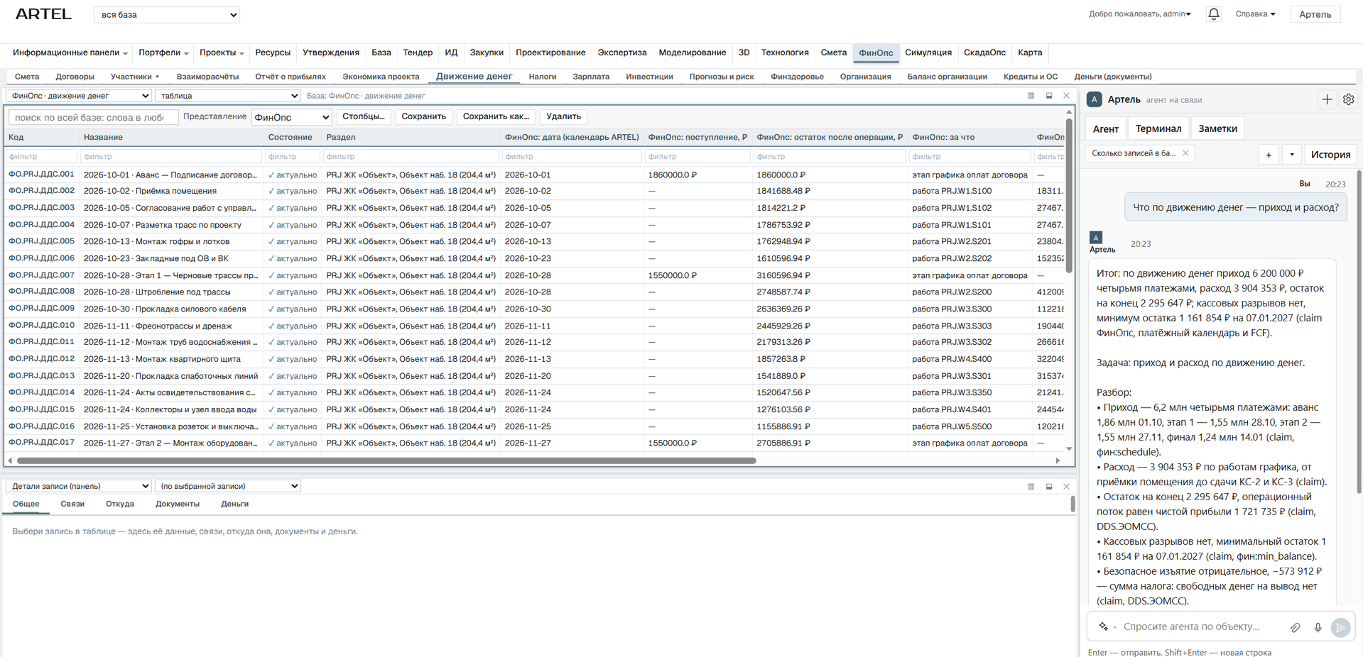The height and width of the screenshot is (657, 1363).
Task: Click the plus icon in the Артель agent header
Action: click(1327, 99)
